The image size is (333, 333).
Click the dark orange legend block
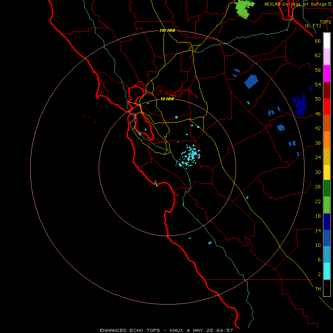327,123
